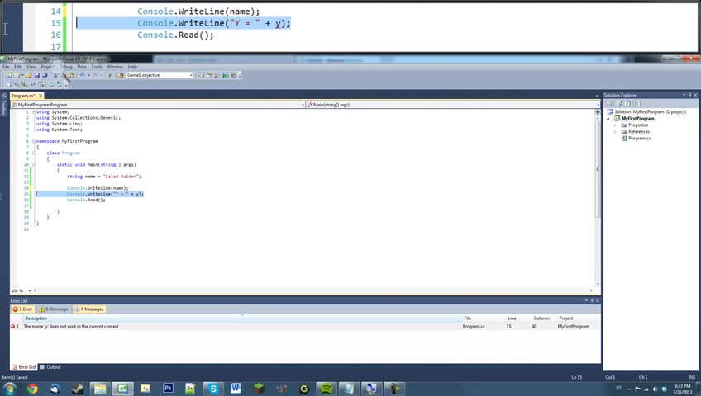Toggle Solution Explorer auto-hide pin
Screen dimensions: 701x396
689,95
